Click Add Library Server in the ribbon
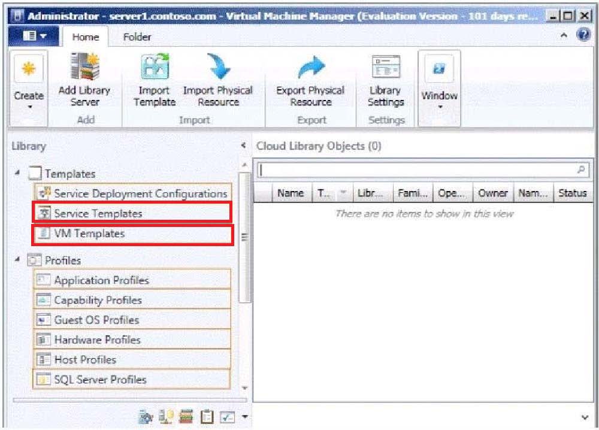Screen dimensions: 599x430 [84, 81]
